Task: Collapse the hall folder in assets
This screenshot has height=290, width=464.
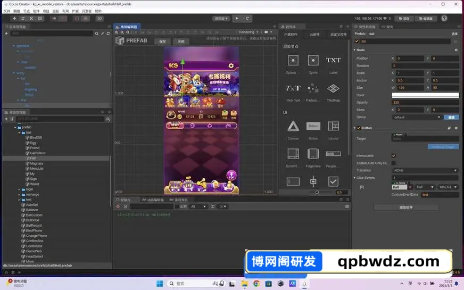Action: (19, 132)
